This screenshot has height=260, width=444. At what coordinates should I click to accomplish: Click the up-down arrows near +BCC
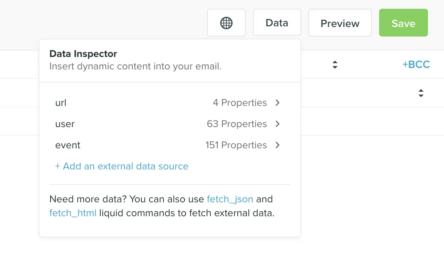point(335,65)
